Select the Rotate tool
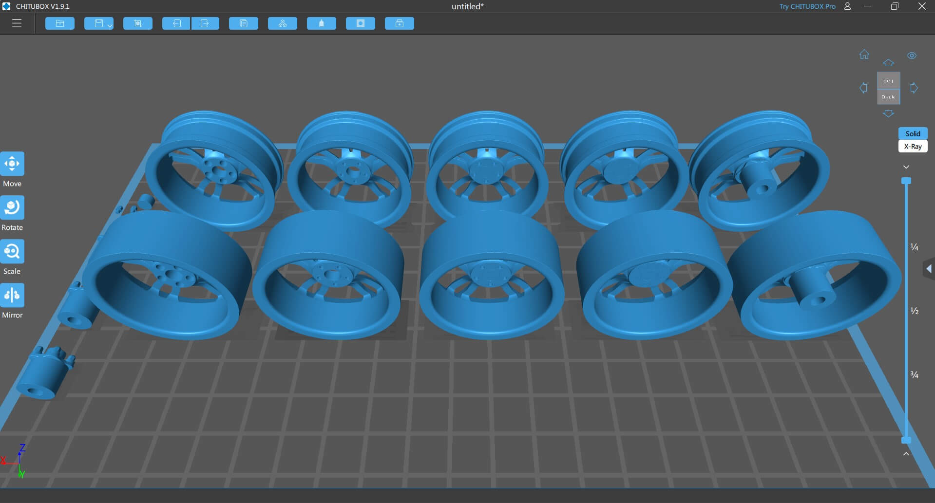 point(12,208)
